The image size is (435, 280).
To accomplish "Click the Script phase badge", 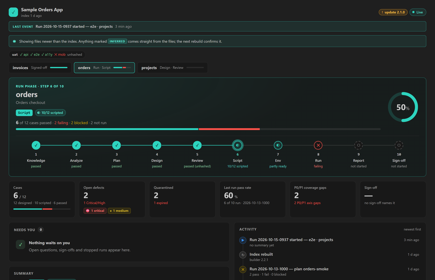I will pyautogui.click(x=24, y=113).
